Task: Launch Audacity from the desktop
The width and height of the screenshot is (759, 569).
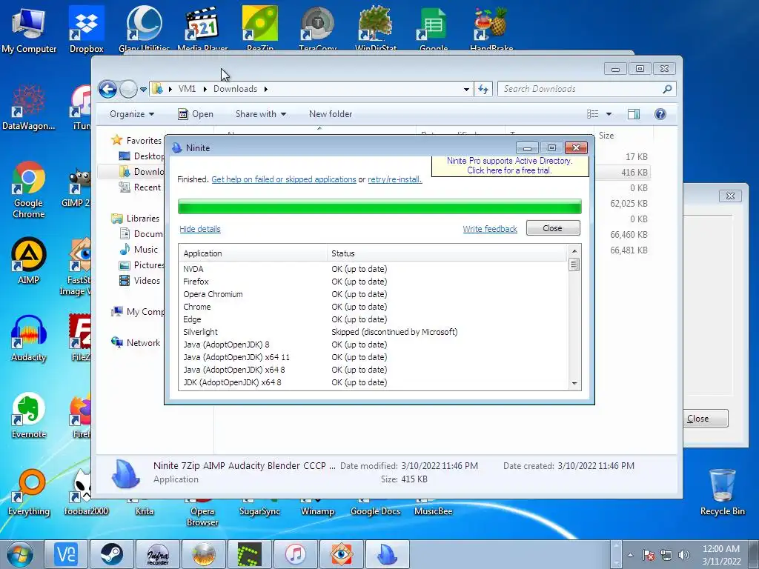Action: [29, 339]
